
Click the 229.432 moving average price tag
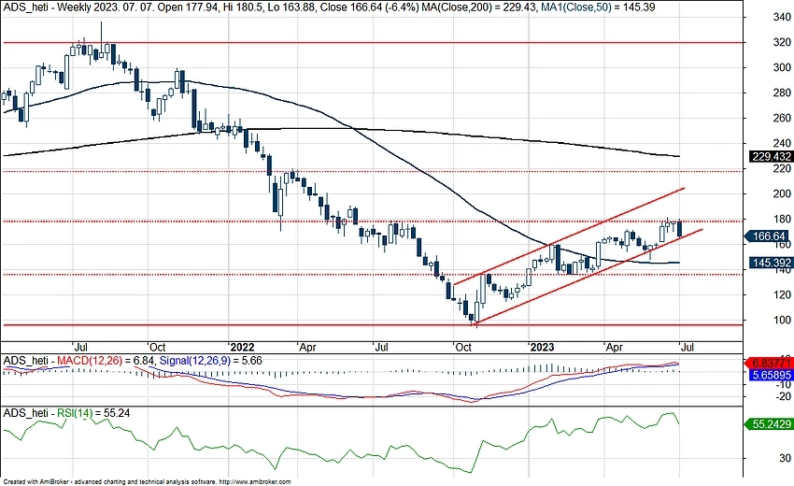click(770, 156)
